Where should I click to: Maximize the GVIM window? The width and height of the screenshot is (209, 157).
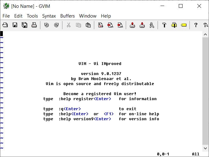[181, 6]
